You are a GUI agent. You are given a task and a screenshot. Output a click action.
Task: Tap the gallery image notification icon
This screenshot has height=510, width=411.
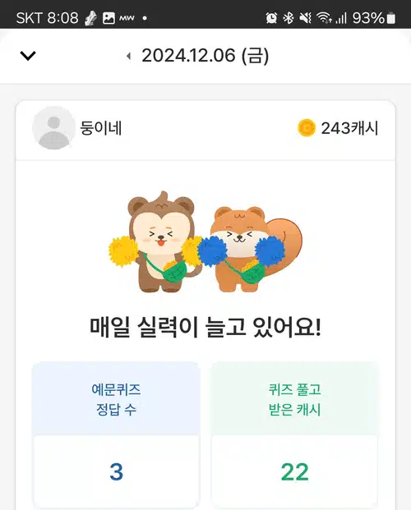[x=109, y=18]
